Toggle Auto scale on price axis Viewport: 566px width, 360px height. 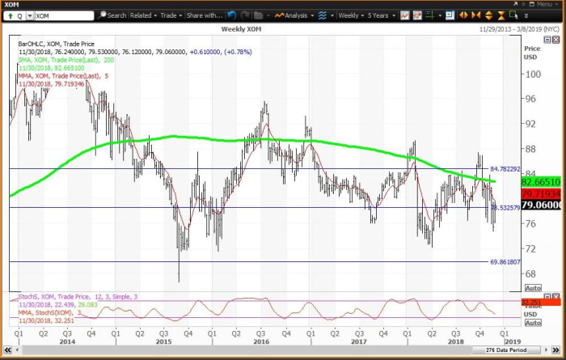point(532,288)
